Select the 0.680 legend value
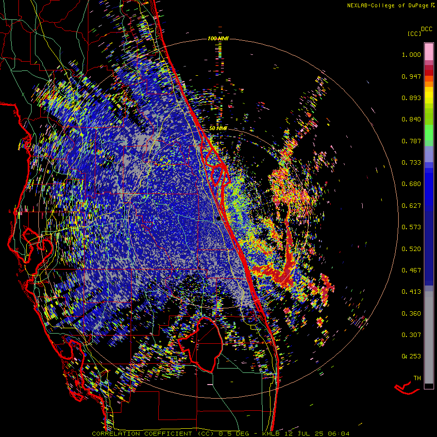The image size is (437, 437). click(411, 184)
